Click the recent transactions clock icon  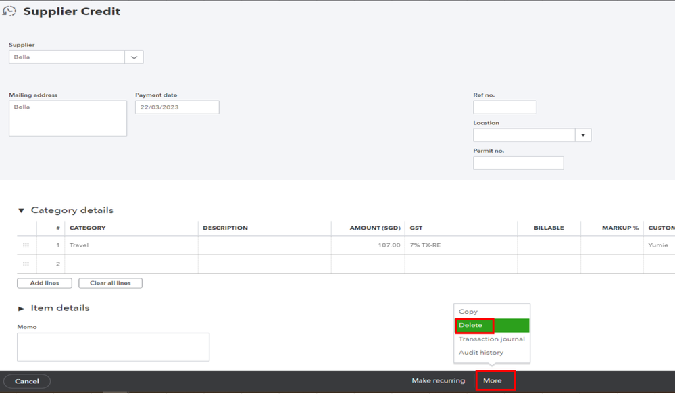click(9, 11)
